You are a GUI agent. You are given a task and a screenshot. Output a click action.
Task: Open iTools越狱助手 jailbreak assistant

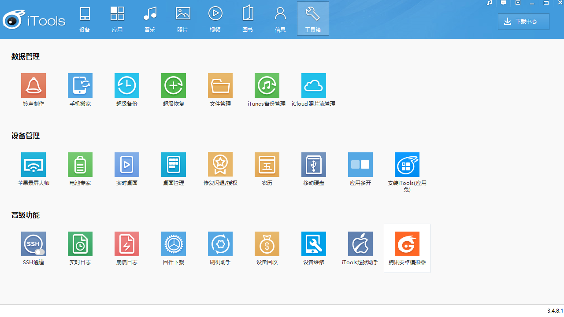tap(360, 243)
